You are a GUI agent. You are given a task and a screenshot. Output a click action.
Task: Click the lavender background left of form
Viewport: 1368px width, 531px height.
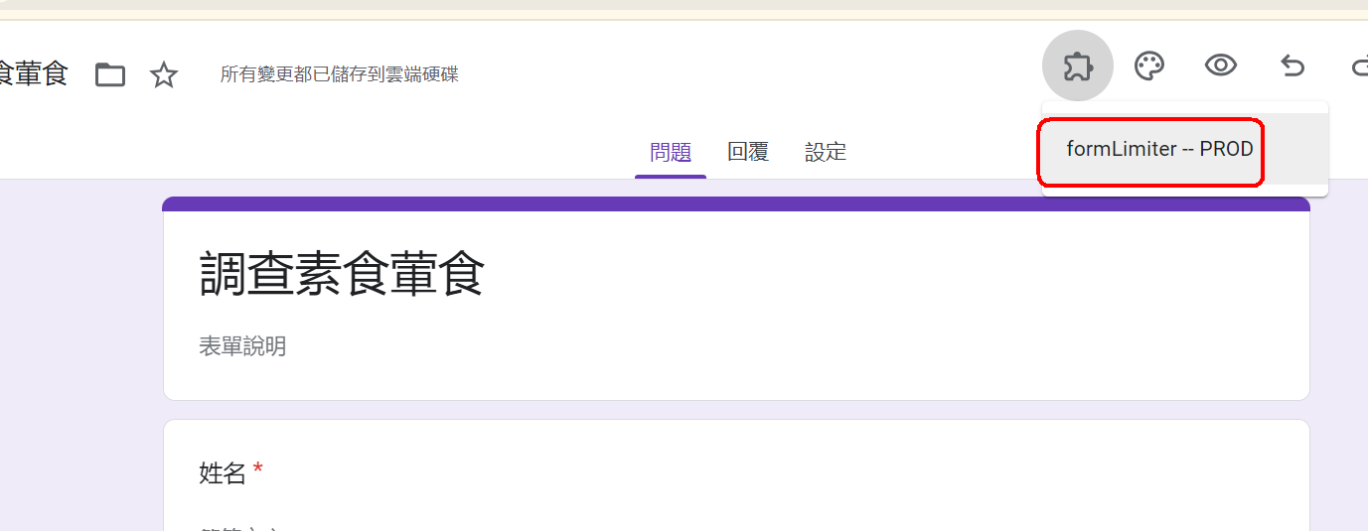tap(79, 347)
